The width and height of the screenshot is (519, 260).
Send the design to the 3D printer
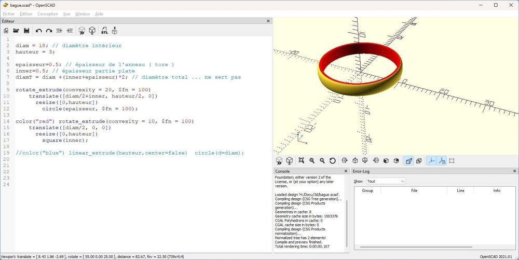pyautogui.click(x=115, y=31)
